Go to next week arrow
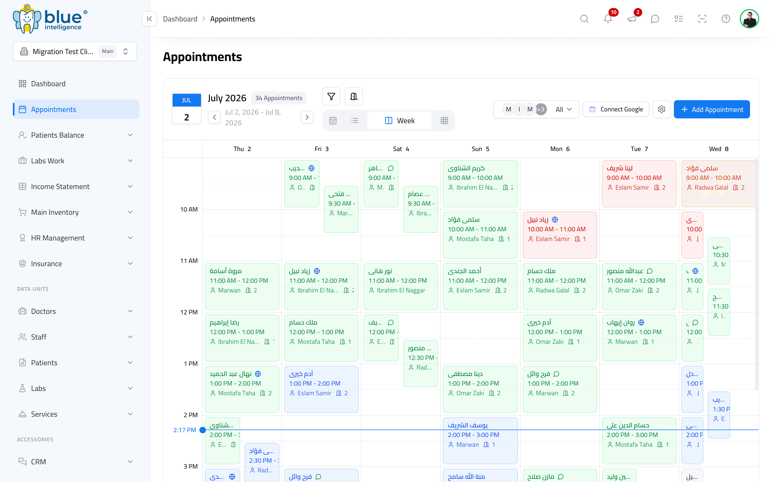The height and width of the screenshot is (482, 772). pyautogui.click(x=307, y=117)
